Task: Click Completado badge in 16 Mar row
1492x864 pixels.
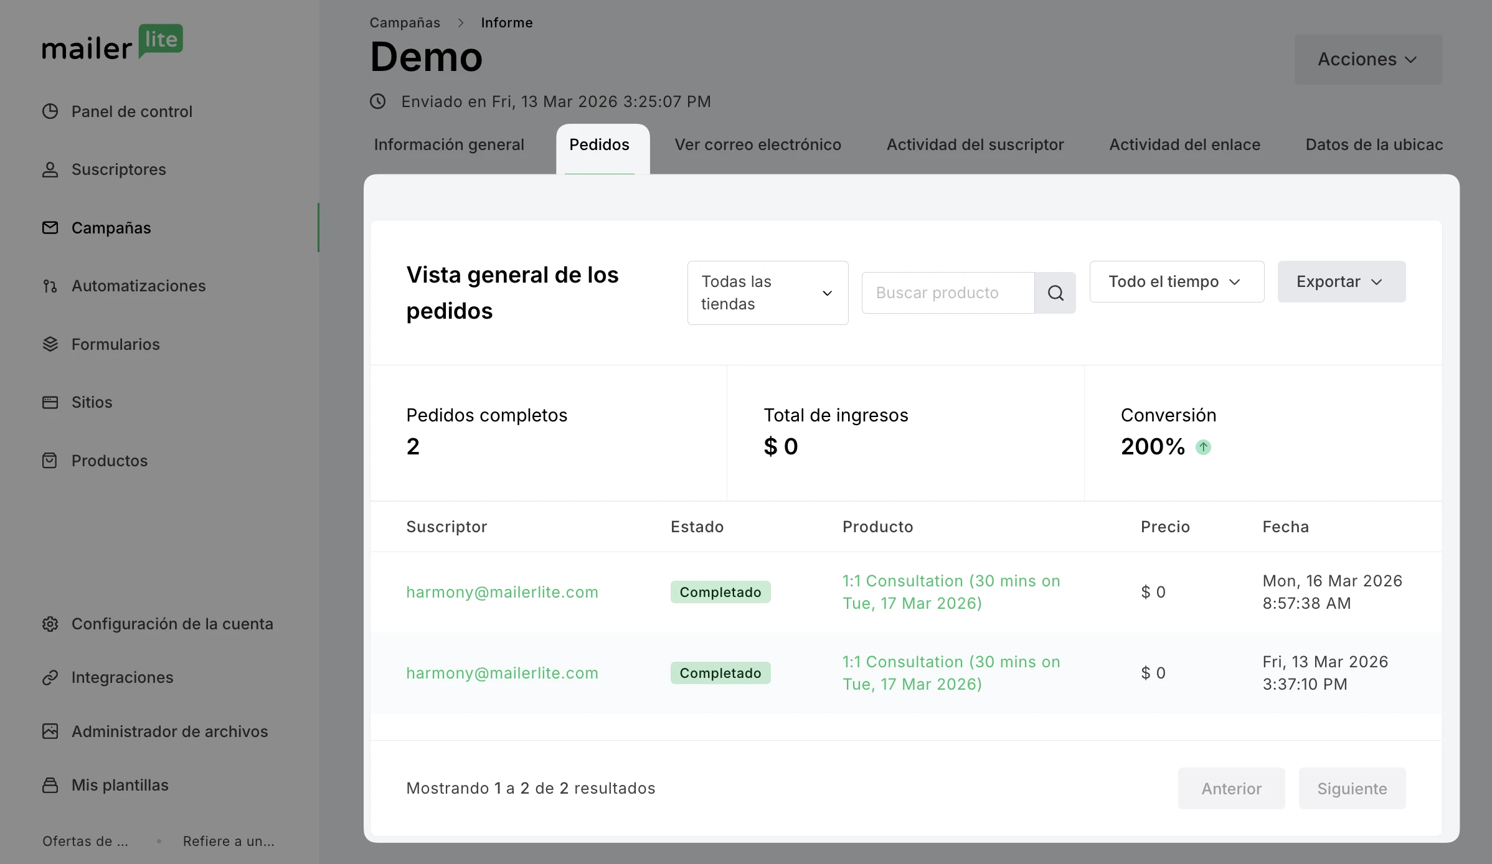Action: [720, 592]
